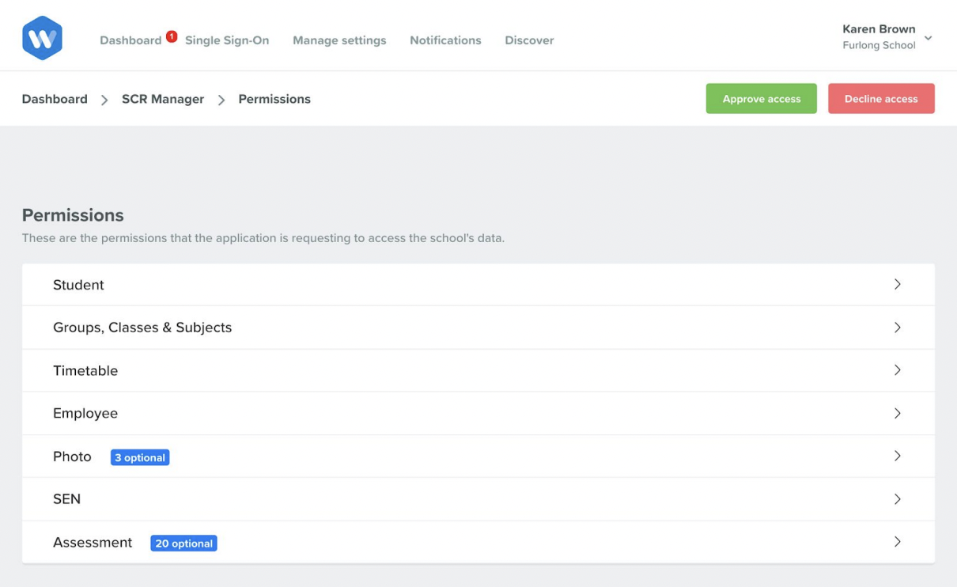This screenshot has width=957, height=587.
Task: Open the Dashboard menu item
Action: point(130,40)
